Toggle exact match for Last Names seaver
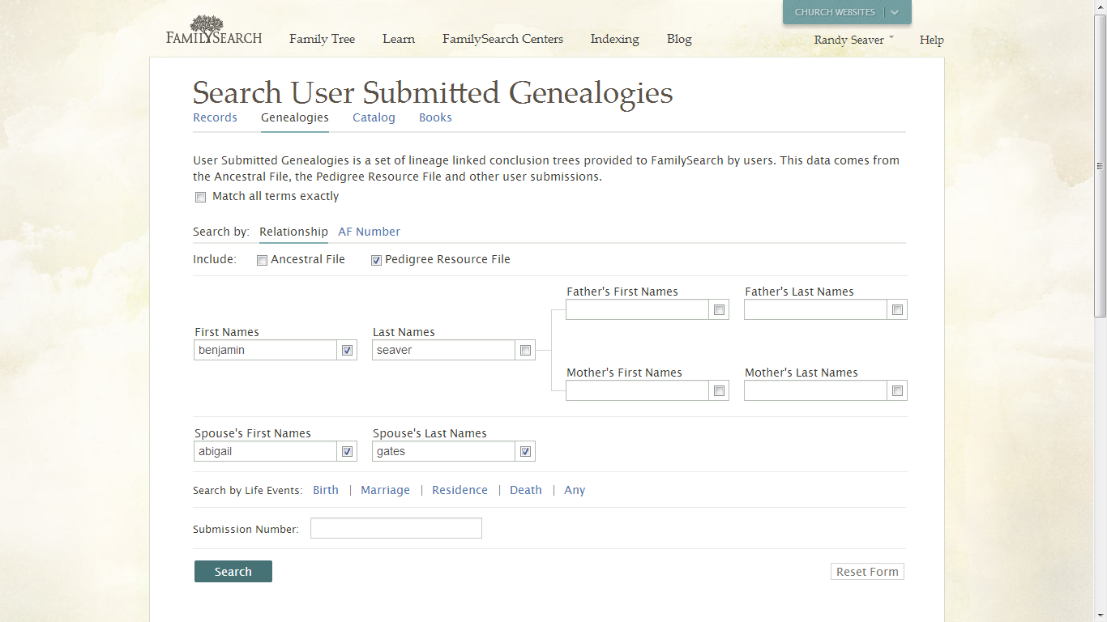This screenshot has height=622, width=1107. (x=525, y=350)
